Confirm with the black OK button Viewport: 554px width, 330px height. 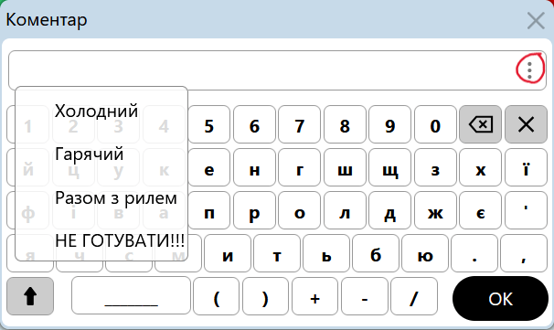click(500, 299)
